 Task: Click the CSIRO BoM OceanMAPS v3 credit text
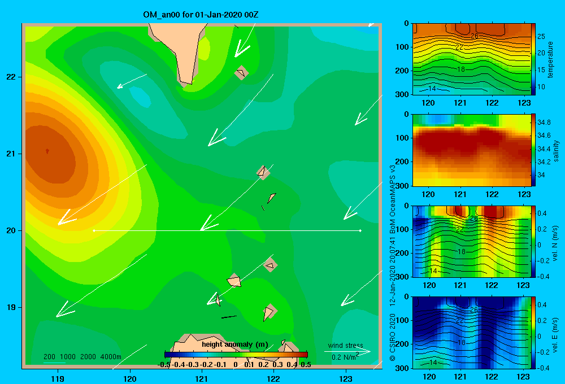pyautogui.click(x=393, y=263)
